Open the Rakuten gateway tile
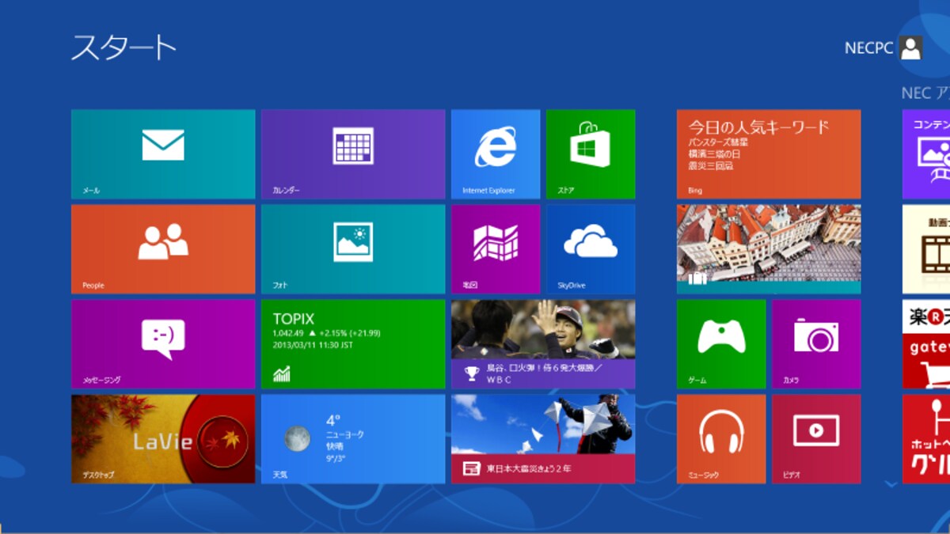 click(926, 344)
